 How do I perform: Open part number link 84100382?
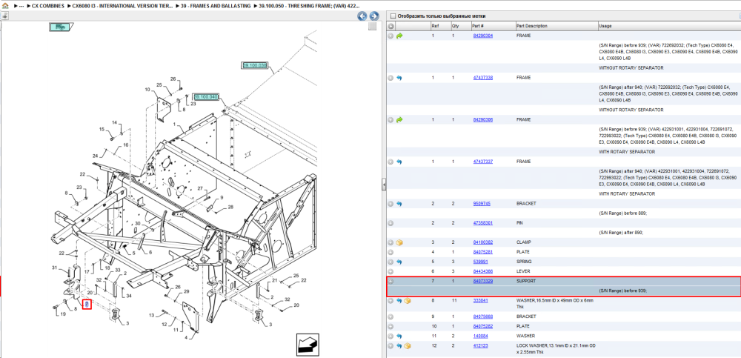click(483, 242)
